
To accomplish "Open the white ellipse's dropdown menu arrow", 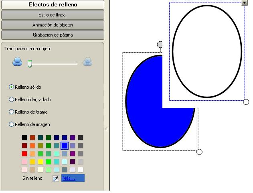I will point(245,3).
